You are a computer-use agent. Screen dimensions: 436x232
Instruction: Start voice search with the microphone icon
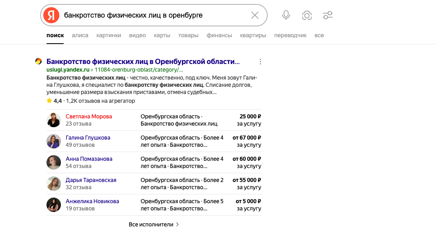click(x=286, y=15)
